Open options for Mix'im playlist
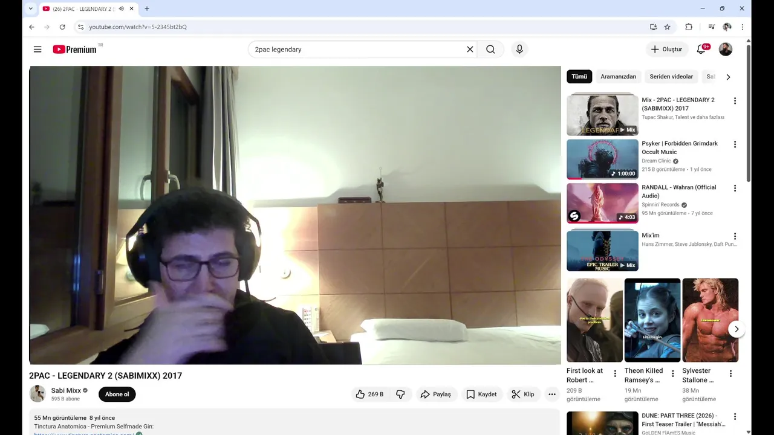 [735, 236]
